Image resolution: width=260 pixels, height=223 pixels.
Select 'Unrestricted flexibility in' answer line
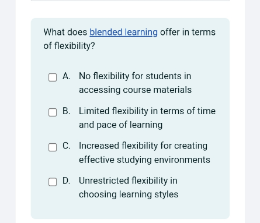(x=128, y=180)
